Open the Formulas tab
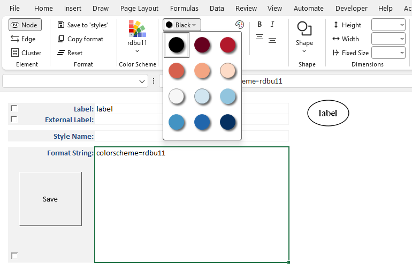This screenshot has height=269, width=412. pyautogui.click(x=184, y=9)
